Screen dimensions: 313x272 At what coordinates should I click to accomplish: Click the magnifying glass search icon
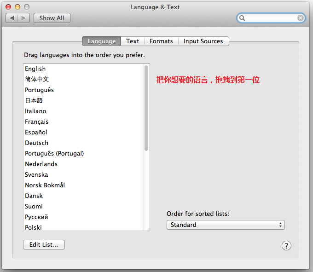tap(243, 18)
